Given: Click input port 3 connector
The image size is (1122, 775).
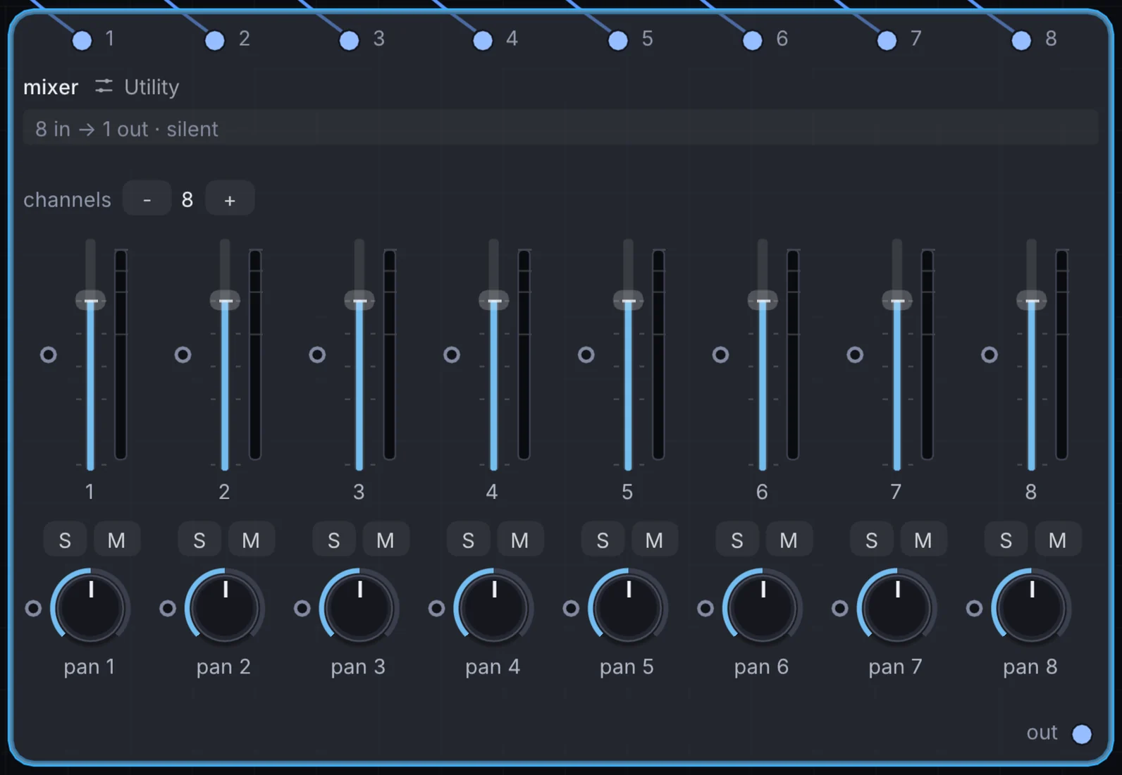Looking at the screenshot, I should click(x=349, y=40).
